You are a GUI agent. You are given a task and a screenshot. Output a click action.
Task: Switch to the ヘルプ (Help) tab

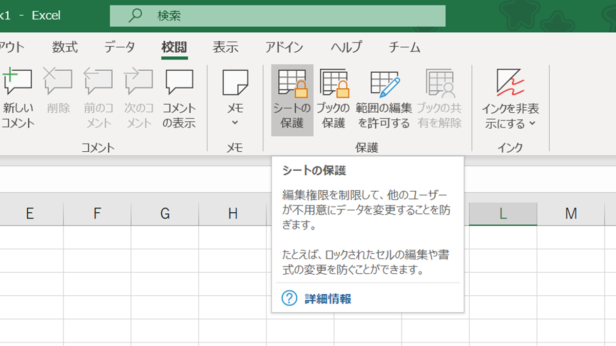346,48
